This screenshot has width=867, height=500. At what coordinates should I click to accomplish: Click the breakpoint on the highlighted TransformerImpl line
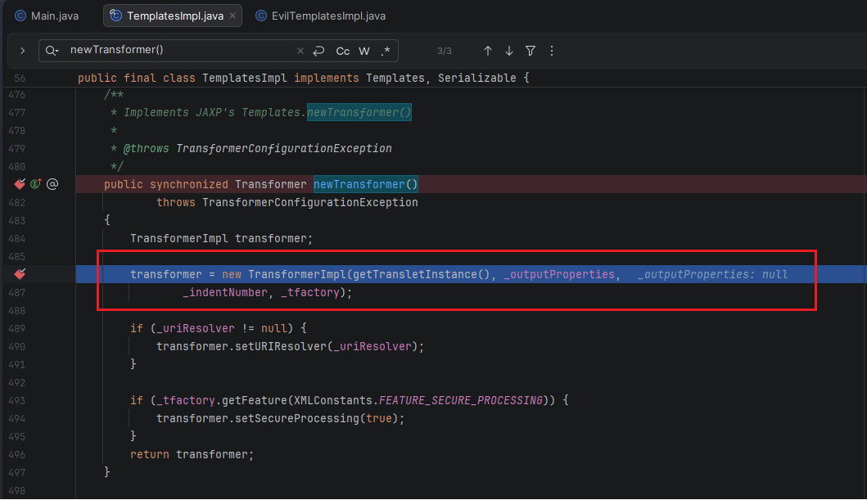(x=20, y=274)
